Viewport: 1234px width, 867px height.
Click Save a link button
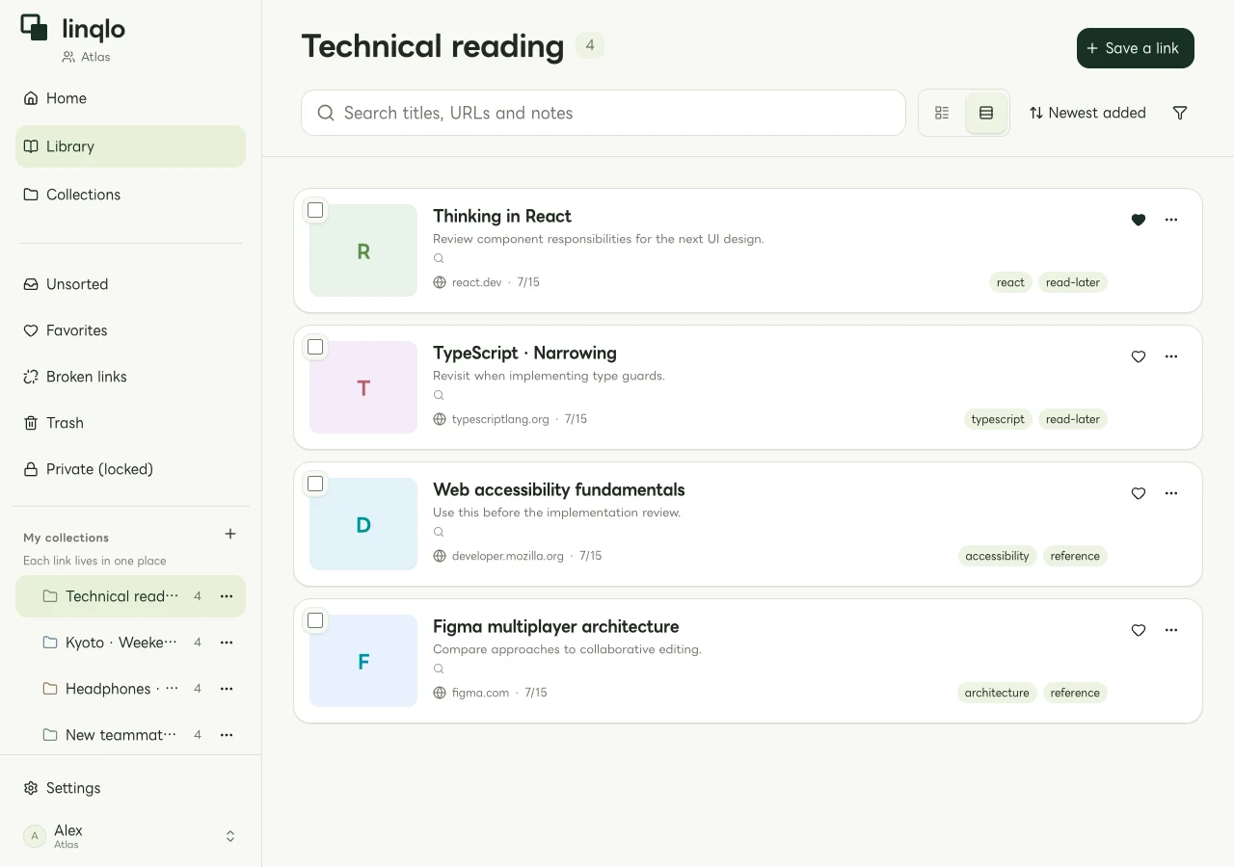(x=1136, y=48)
